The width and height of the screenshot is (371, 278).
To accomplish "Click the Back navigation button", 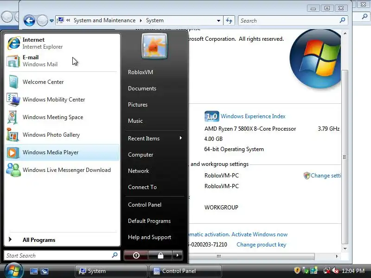I will (x=29, y=20).
